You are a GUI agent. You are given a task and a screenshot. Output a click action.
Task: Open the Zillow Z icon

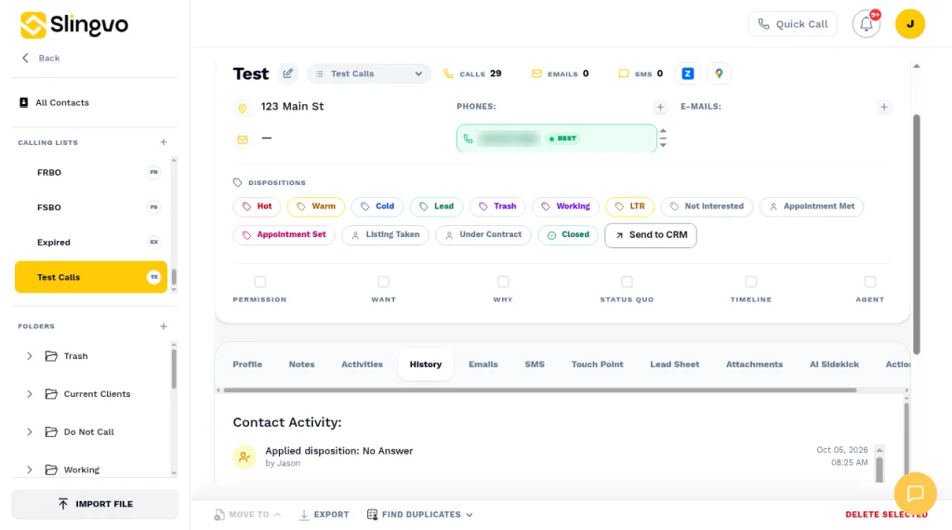pos(687,73)
